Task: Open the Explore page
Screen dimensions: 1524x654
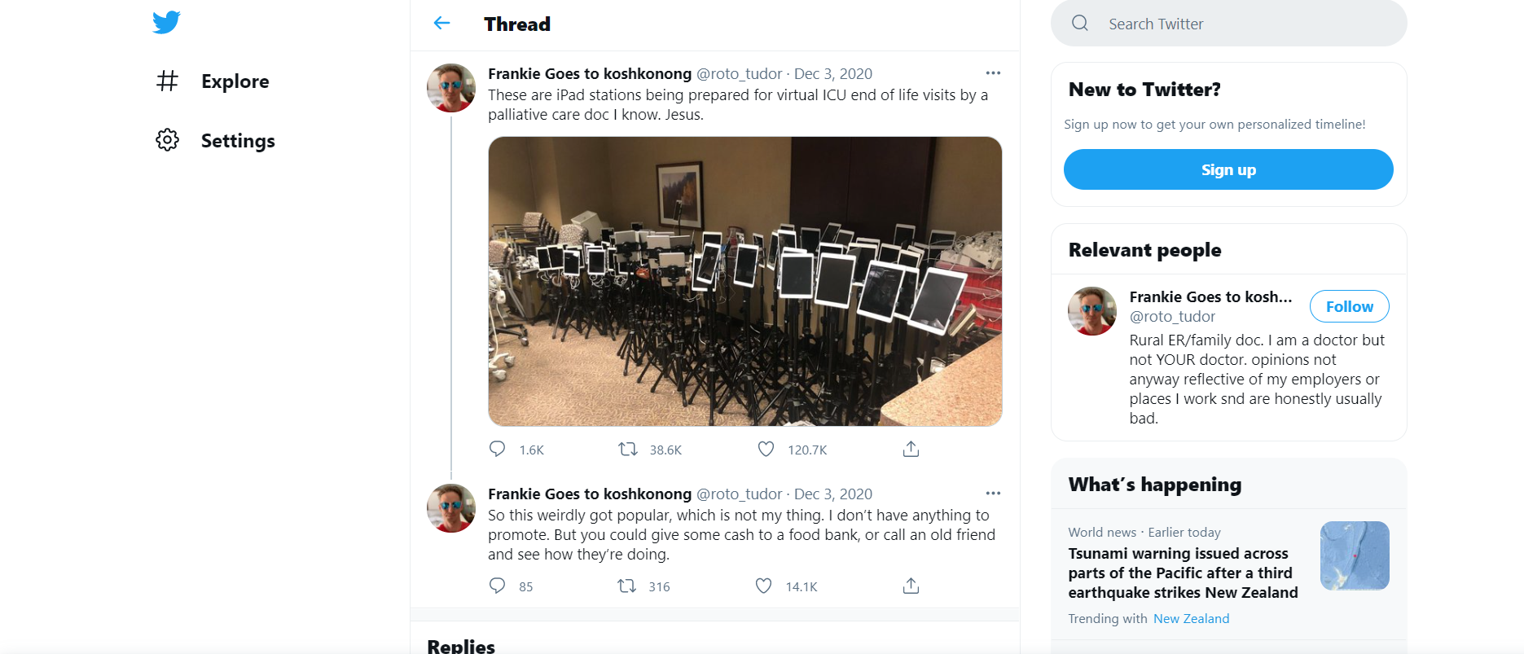Action: [235, 81]
